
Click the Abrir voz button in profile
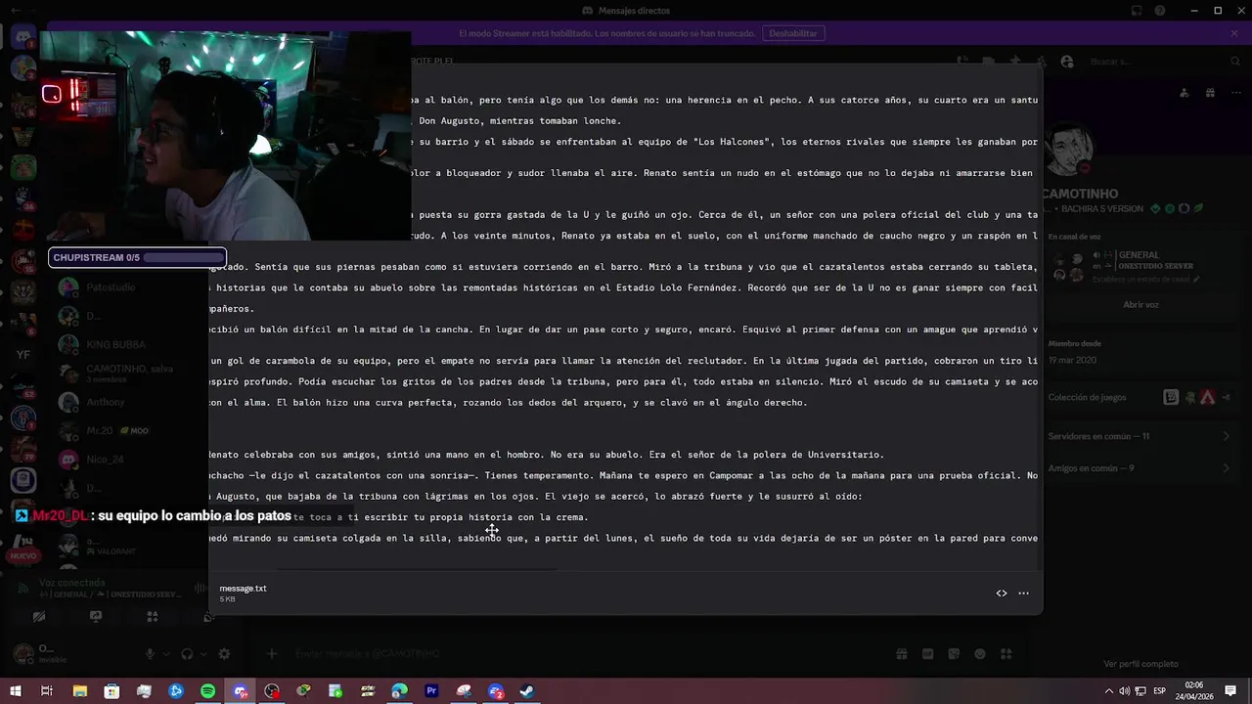[x=1140, y=304]
